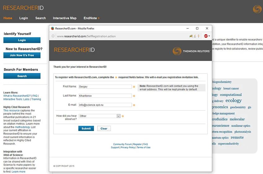Close the Firefox popup window
The width and height of the screenshot is (263, 174).
click(x=207, y=28)
